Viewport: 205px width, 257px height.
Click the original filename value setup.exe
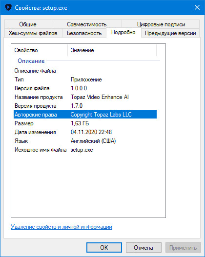[x=82, y=150]
